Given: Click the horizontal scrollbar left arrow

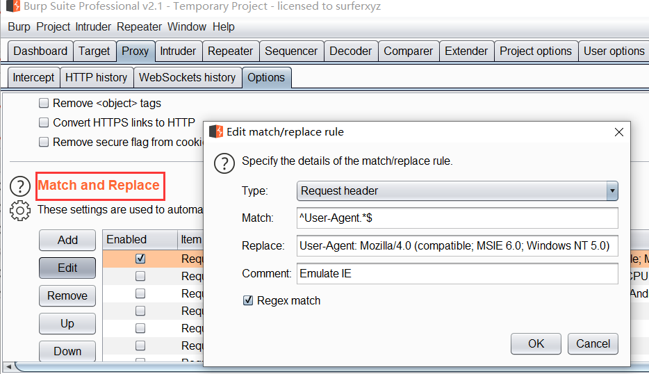Looking at the screenshot, I should pyautogui.click(x=8, y=366).
